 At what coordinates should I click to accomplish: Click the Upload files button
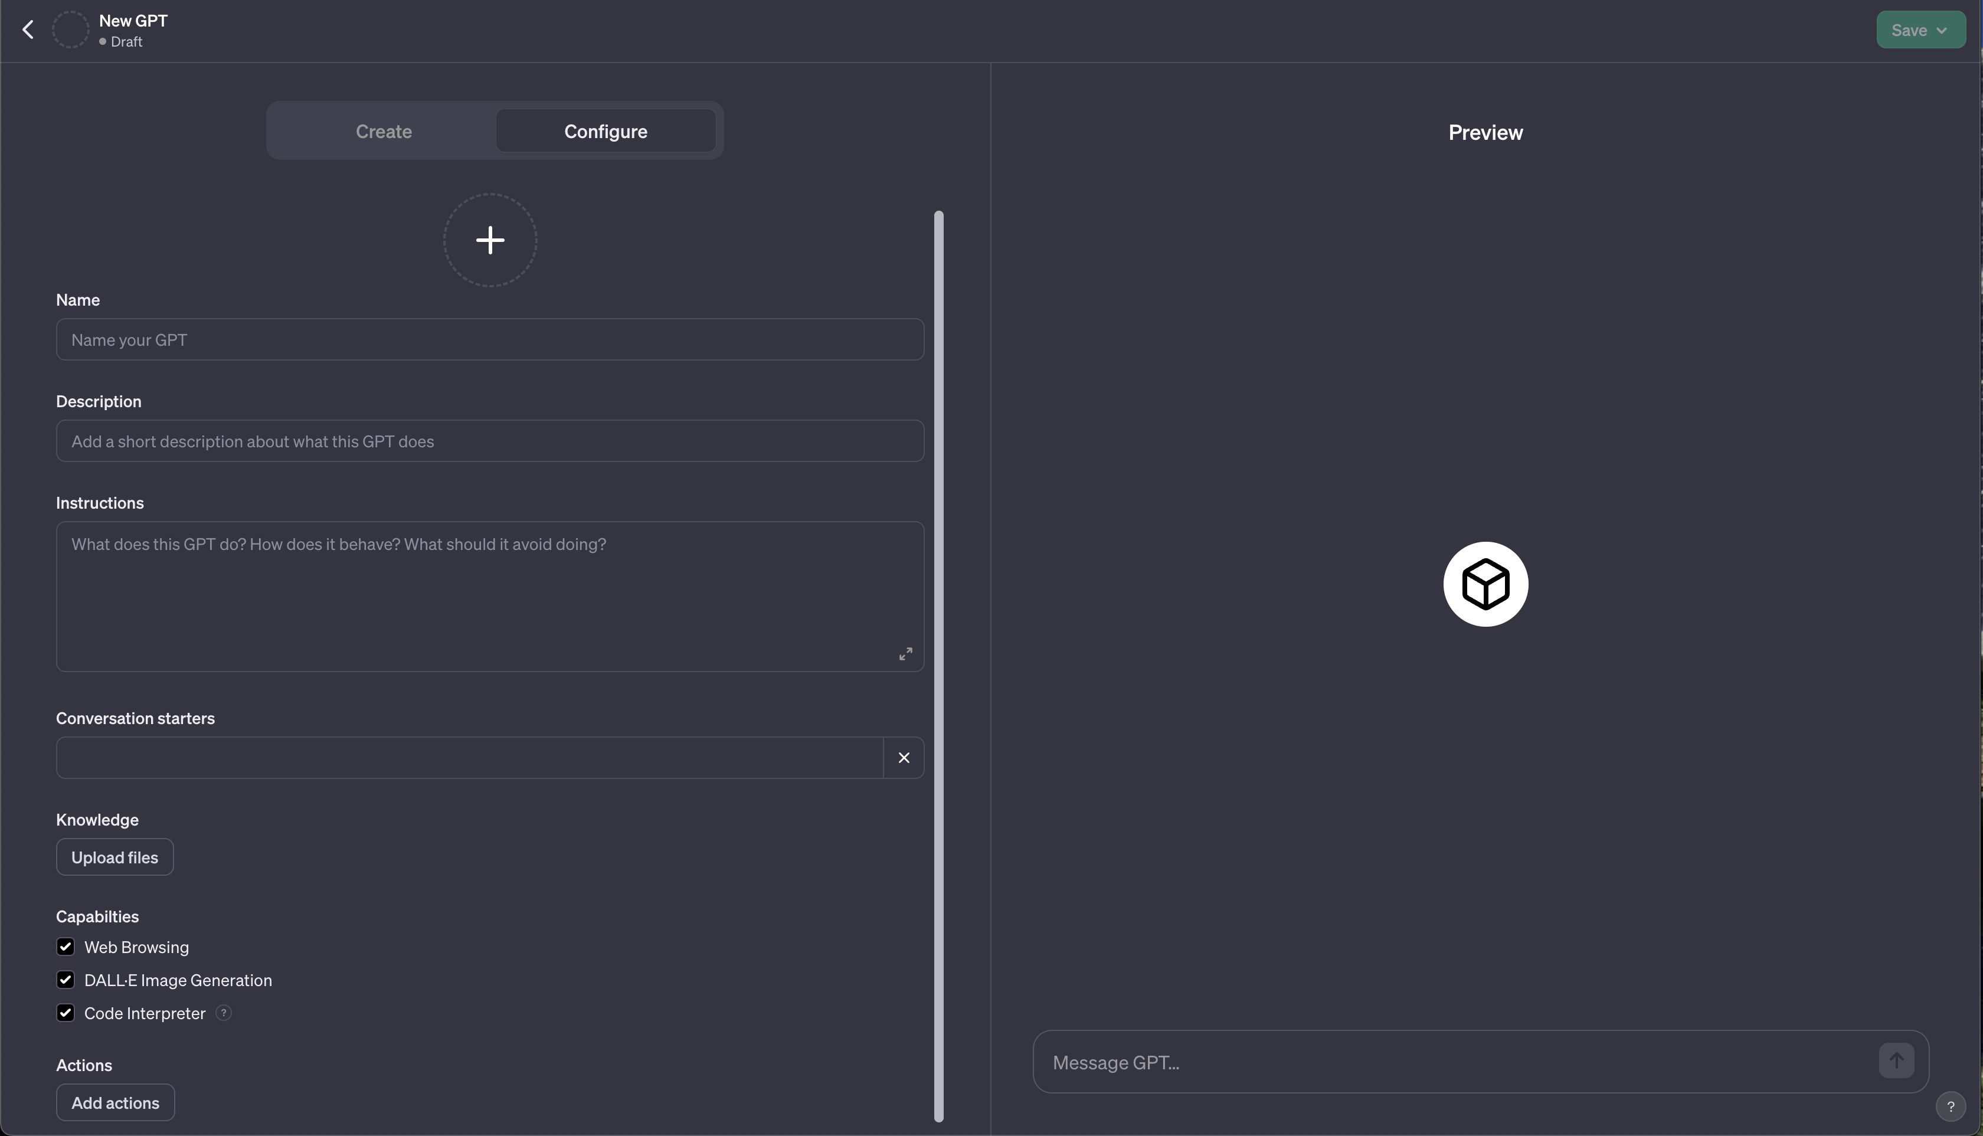click(114, 857)
